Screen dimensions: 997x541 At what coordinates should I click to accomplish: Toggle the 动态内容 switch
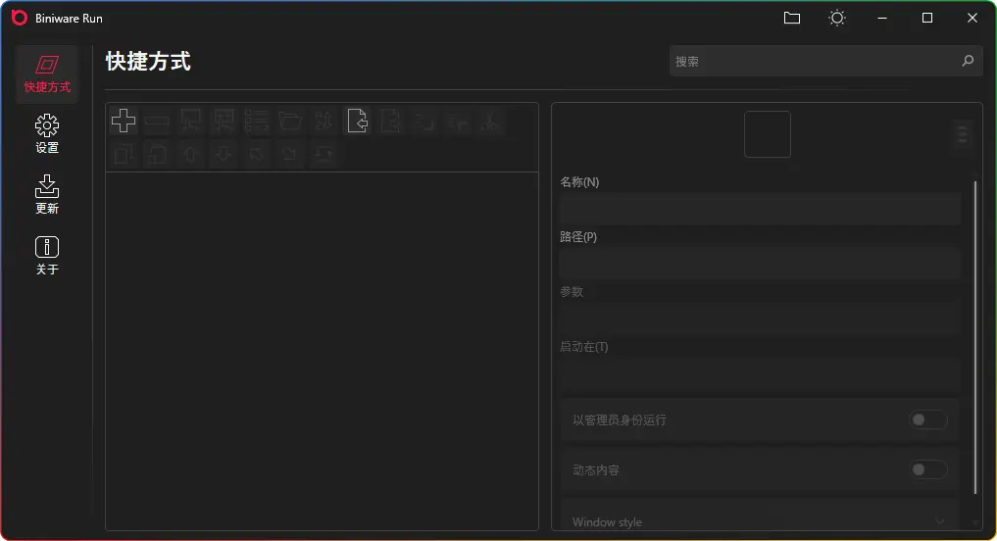point(927,470)
